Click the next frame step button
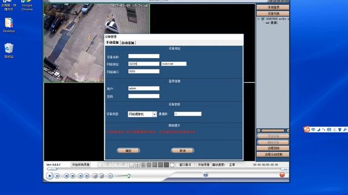This screenshot has width=348, height=195. point(87,175)
